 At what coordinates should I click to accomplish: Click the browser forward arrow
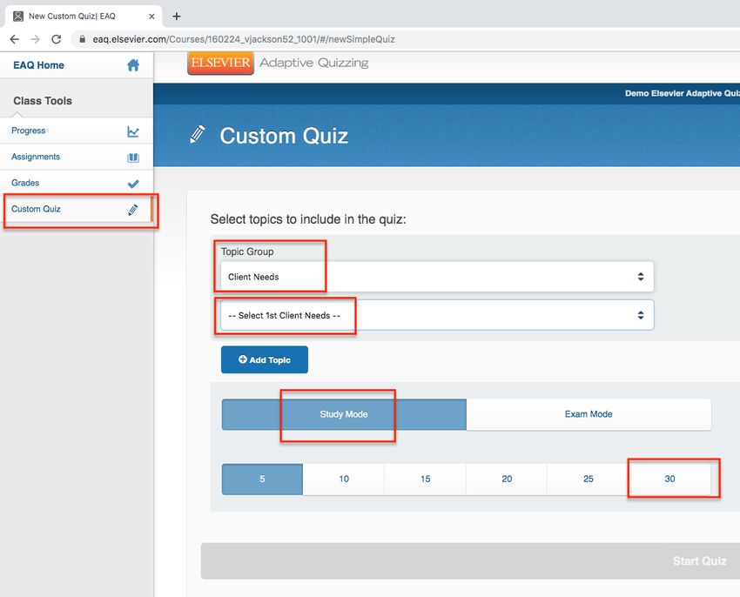36,39
